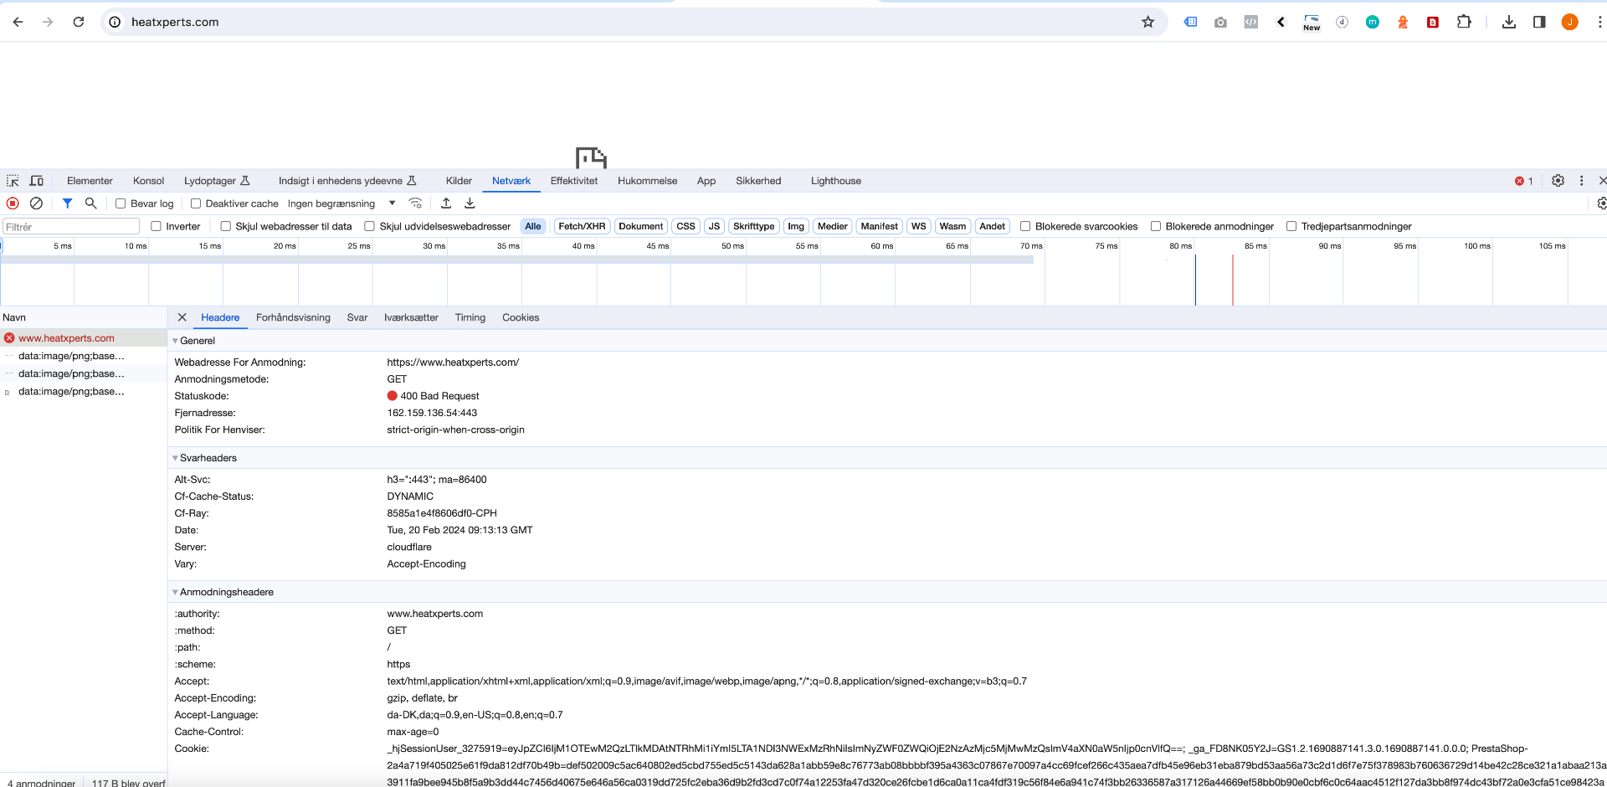Open the red "B" extension icon

tap(1433, 23)
